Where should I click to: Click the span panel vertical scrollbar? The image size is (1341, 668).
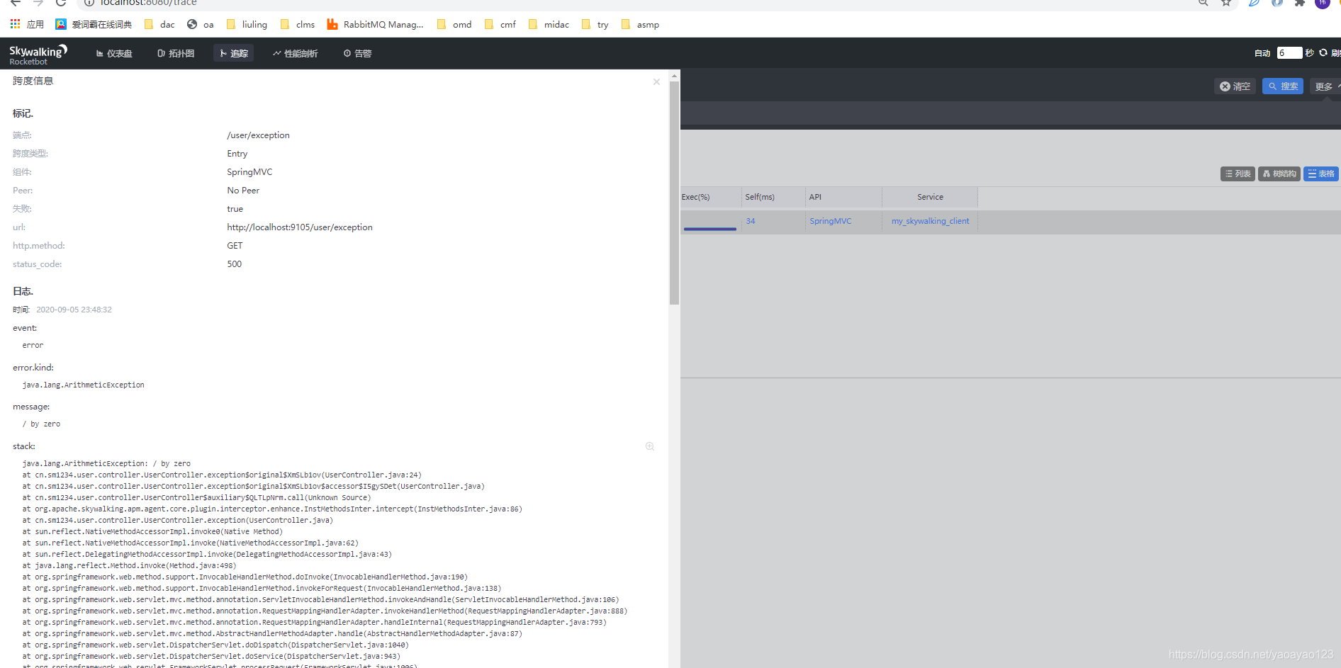674,193
